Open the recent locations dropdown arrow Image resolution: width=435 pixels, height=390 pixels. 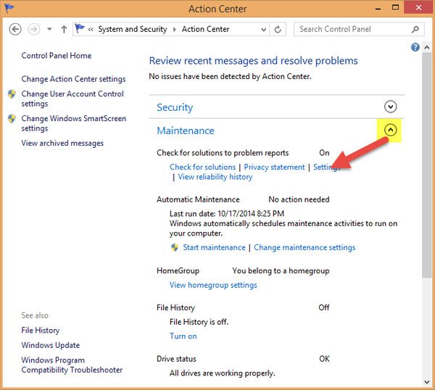click(x=49, y=29)
